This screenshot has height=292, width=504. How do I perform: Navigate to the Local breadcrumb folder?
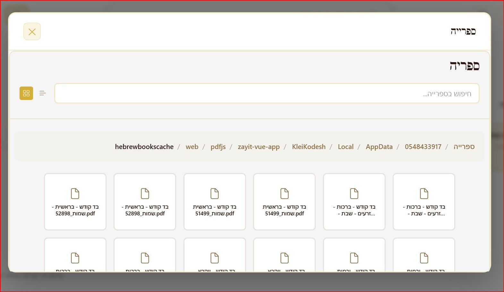tap(346, 147)
